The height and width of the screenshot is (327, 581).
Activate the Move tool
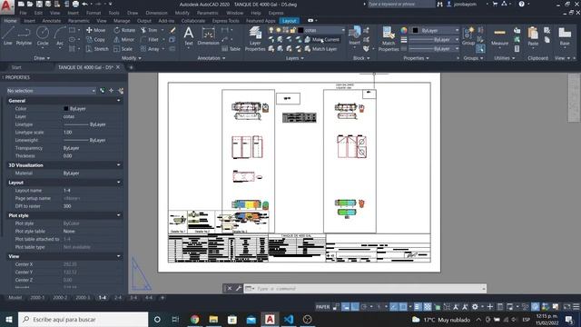click(95, 30)
